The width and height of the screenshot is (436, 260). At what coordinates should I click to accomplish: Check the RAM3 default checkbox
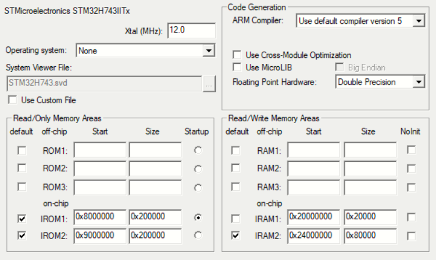point(235,187)
